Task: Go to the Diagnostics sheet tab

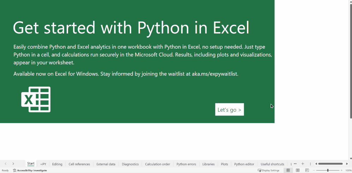Action: click(130, 164)
